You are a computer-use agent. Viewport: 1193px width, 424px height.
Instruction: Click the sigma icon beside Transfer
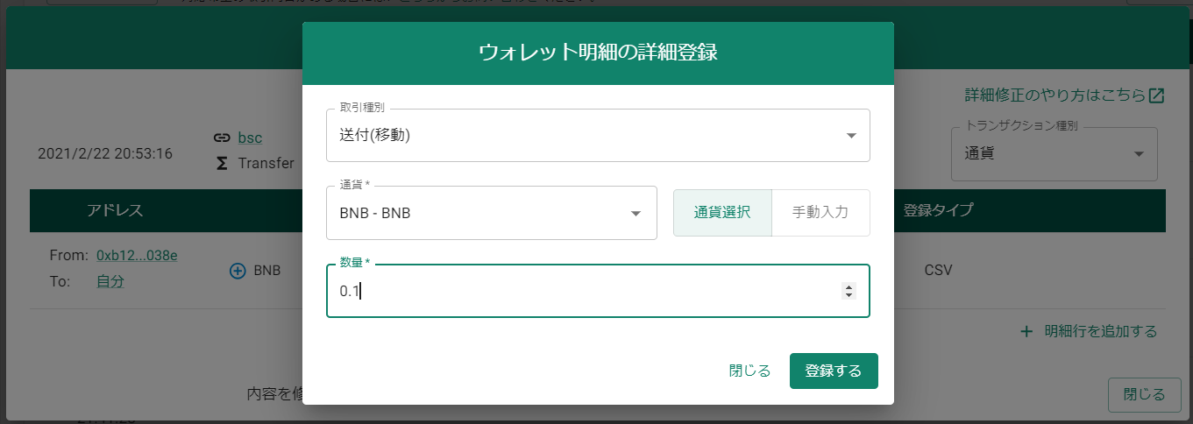[222, 163]
